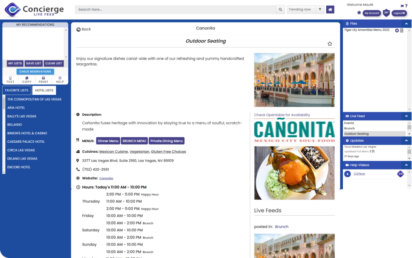Open the Brunch Menu button
The width and height of the screenshot is (412, 258).
[x=134, y=141]
